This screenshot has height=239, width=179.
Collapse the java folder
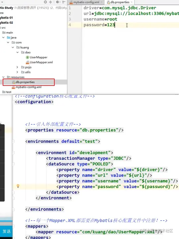[x=3, y=37]
